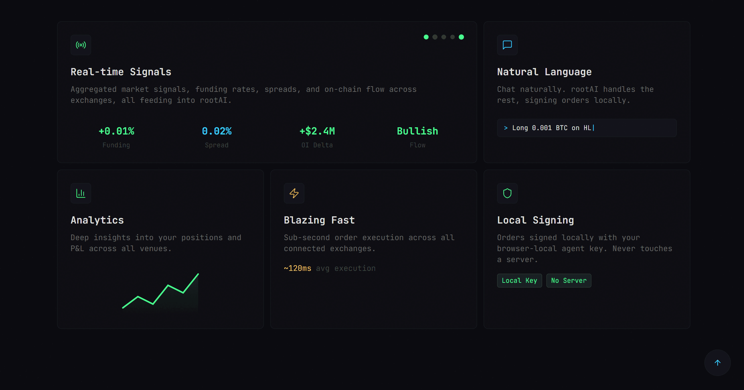The image size is (744, 390).
Task: Click the 'Long 0.001 BTC on HL' prompt field
Action: point(587,128)
